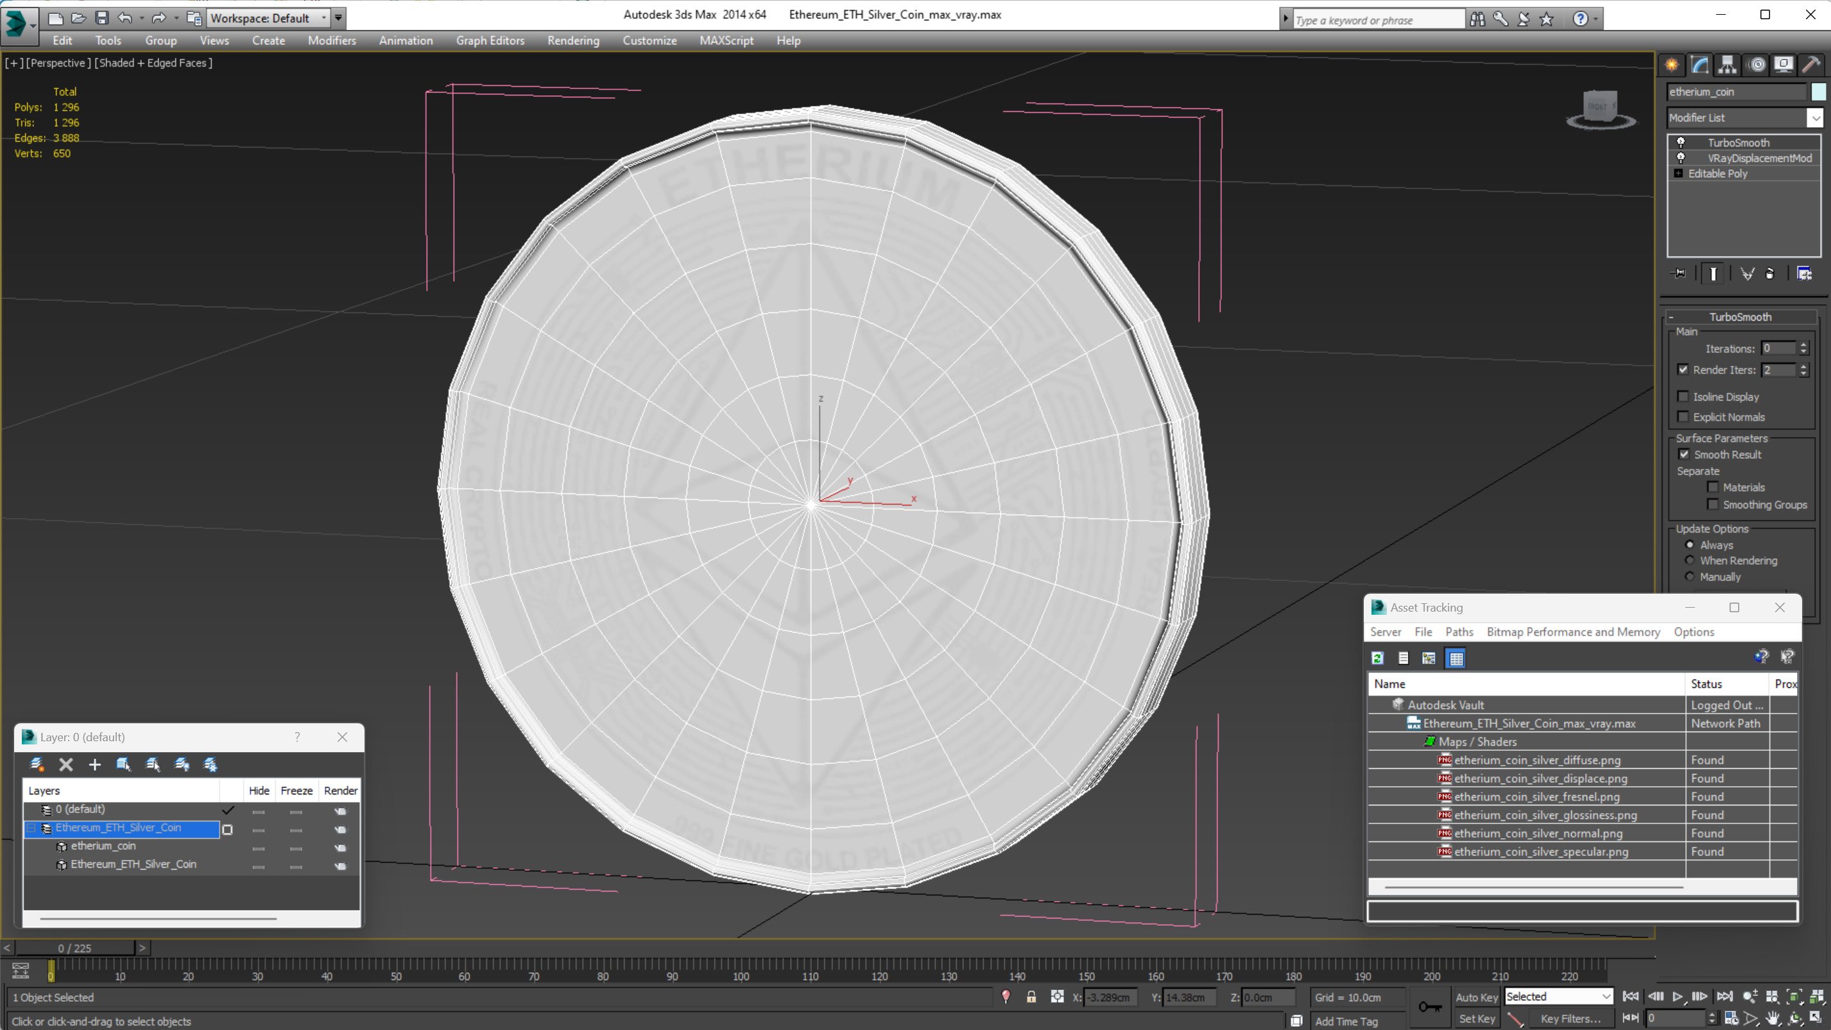Click etherium_coin object color swatch
Viewport: 1831px width, 1030px height.
(x=1818, y=92)
